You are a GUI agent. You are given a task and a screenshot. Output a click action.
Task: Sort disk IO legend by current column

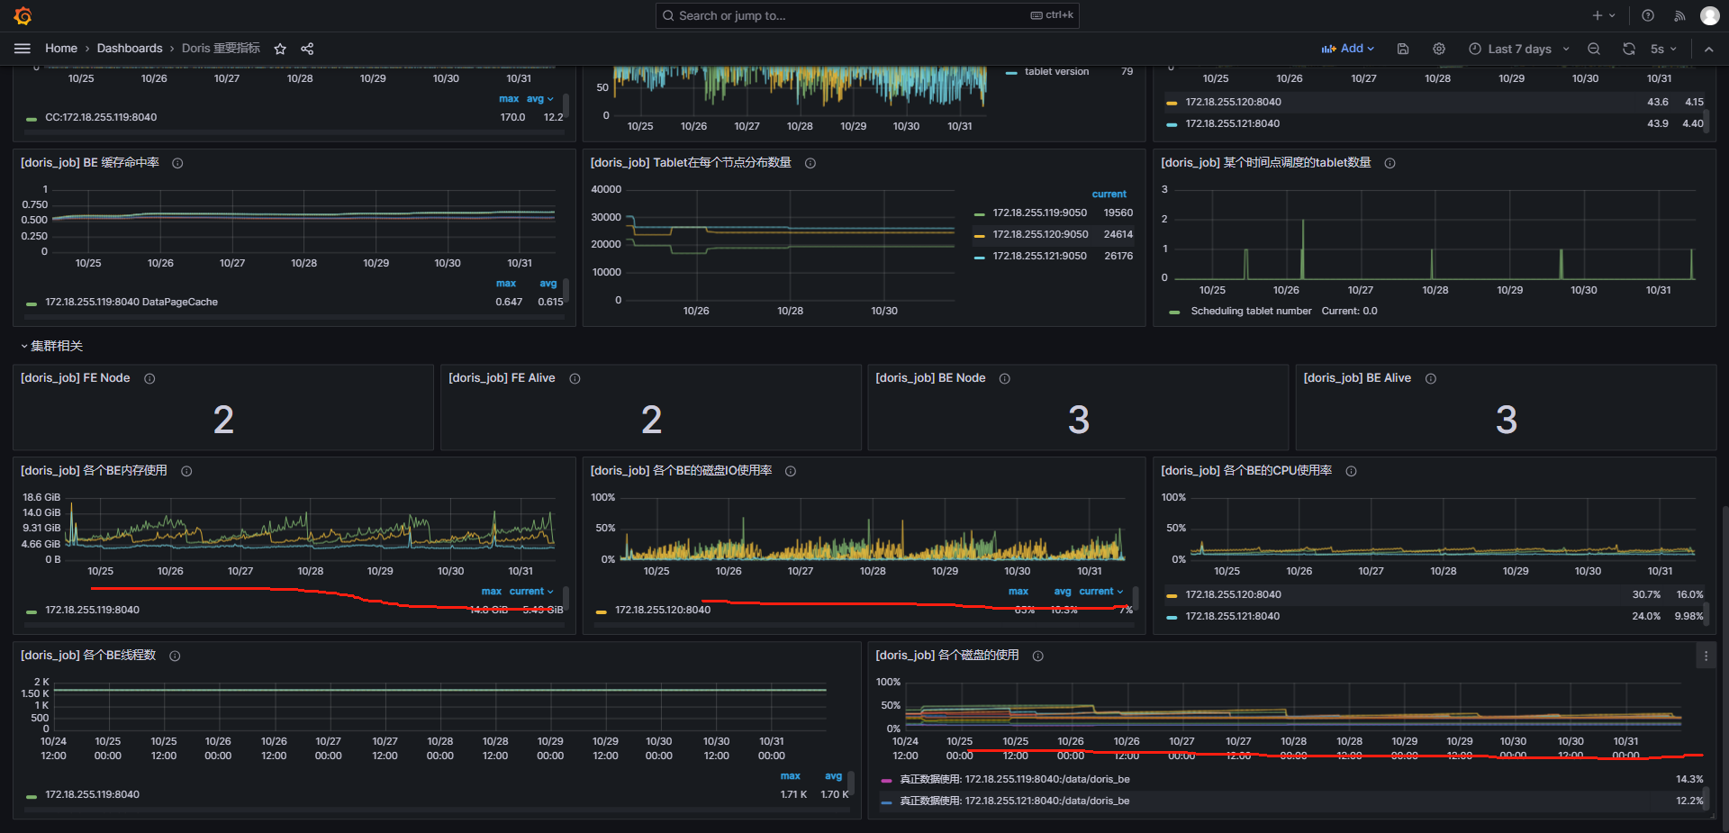pyautogui.click(x=1100, y=592)
